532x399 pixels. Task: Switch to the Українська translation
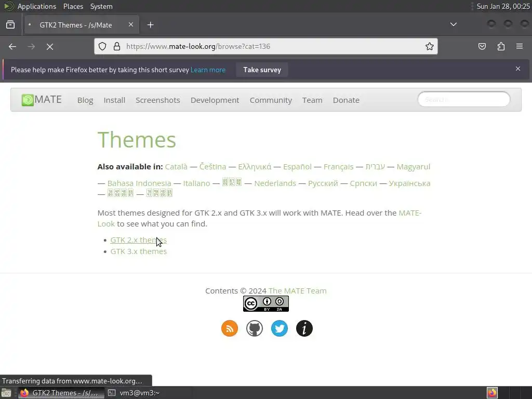coord(409,183)
